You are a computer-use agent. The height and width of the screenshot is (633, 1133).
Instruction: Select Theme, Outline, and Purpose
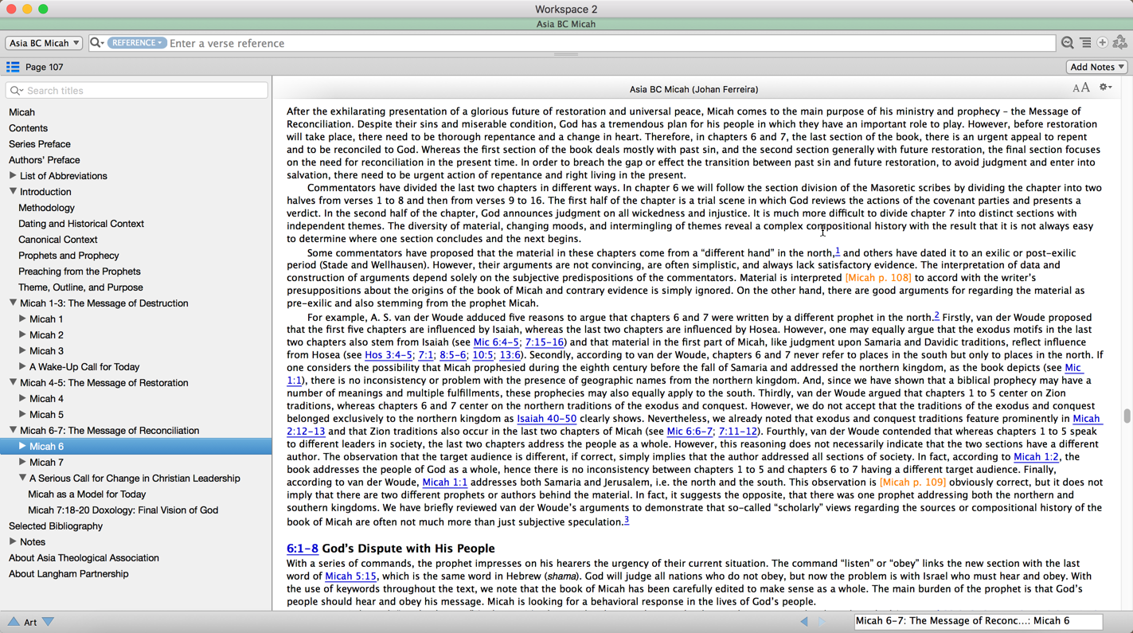tap(80, 287)
